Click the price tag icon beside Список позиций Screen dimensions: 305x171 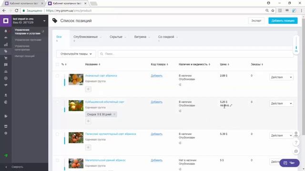point(55,20)
